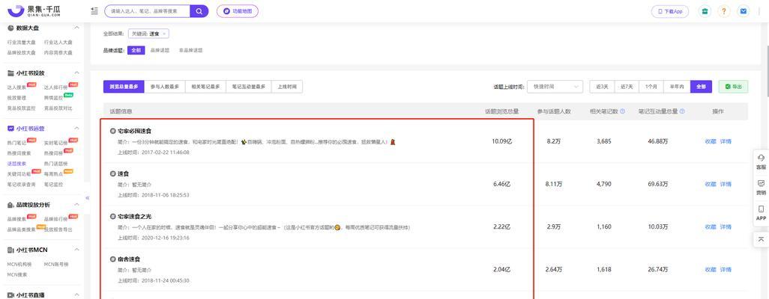769x299 pixels.
Task: Open MCN机构榜 in sidebar
Action: pos(19,265)
